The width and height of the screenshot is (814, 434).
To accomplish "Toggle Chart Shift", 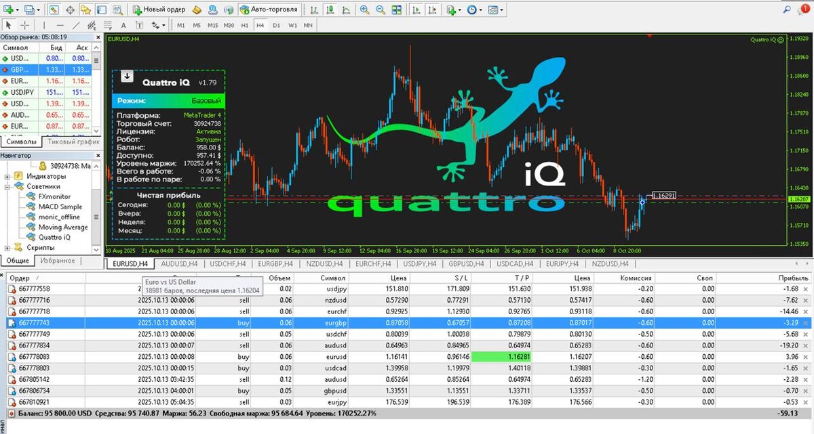I will pos(431,9).
